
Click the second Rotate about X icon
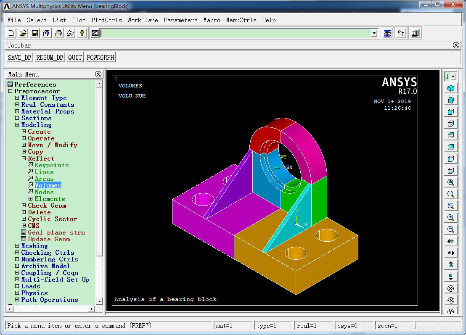click(x=451, y=300)
